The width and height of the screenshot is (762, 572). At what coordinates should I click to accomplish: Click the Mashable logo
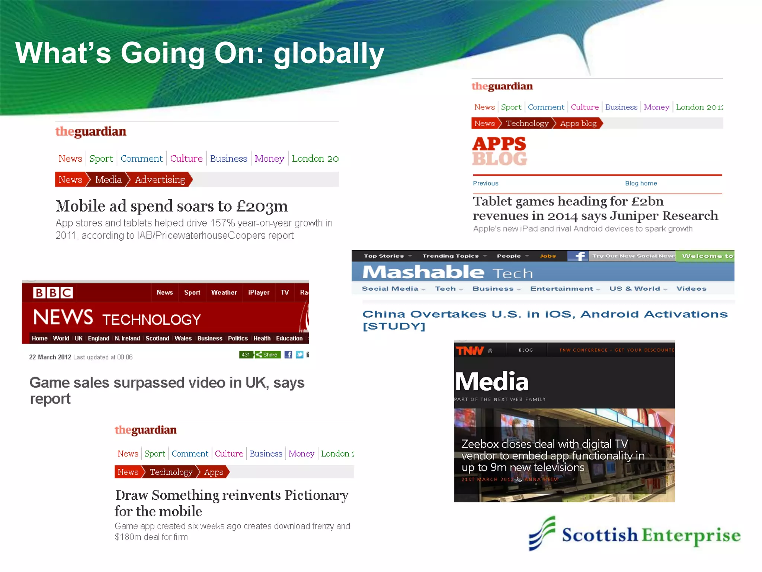coord(423,272)
